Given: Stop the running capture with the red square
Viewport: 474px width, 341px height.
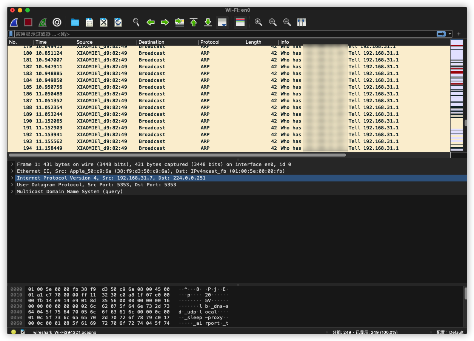Looking at the screenshot, I should click(28, 22).
